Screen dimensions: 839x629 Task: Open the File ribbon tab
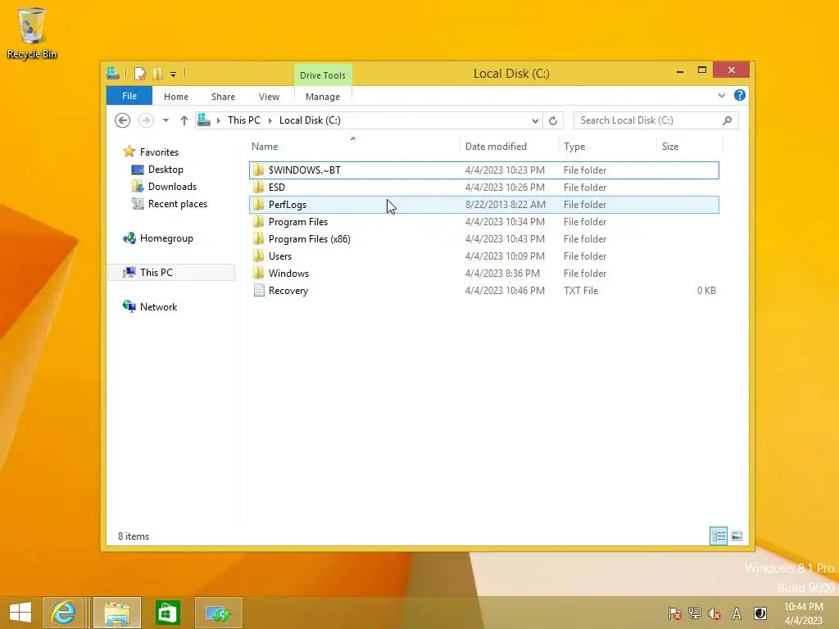click(129, 96)
